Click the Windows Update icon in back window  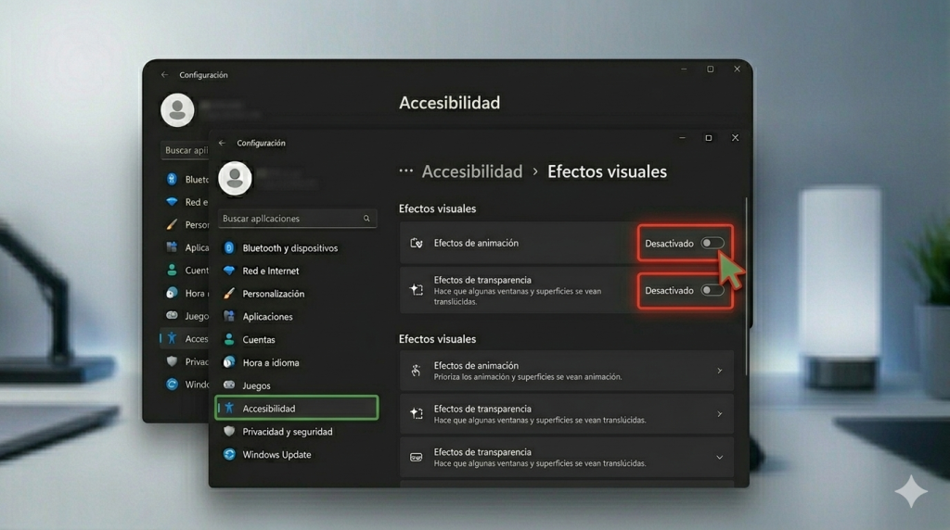coord(172,385)
